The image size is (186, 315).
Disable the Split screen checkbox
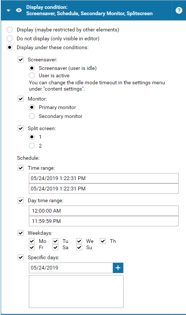21,128
